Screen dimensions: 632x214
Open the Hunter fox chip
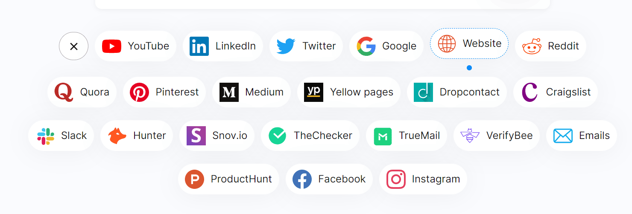[x=137, y=136]
